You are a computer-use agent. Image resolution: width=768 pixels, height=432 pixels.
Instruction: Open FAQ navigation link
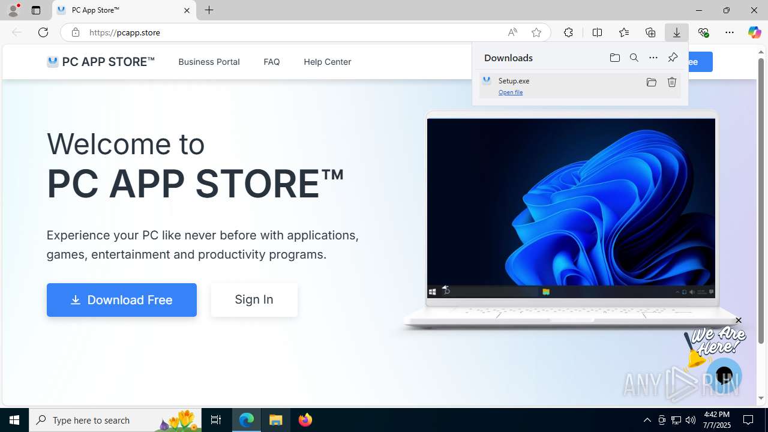(272, 62)
